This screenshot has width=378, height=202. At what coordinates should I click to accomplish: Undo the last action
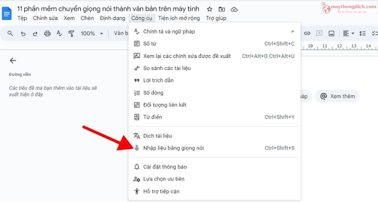[x=23, y=34]
